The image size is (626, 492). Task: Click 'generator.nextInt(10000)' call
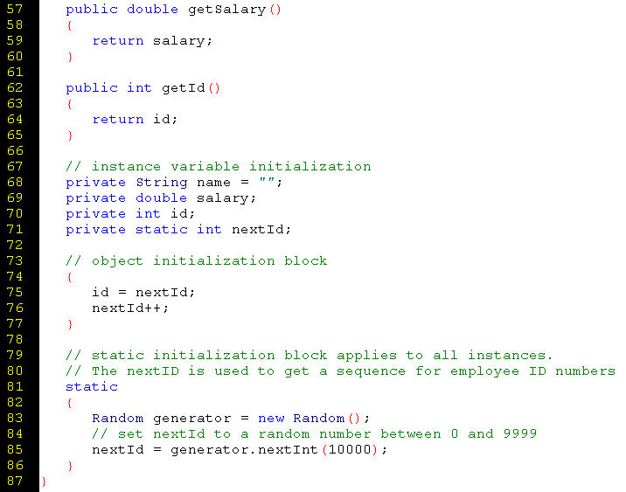click(x=275, y=450)
